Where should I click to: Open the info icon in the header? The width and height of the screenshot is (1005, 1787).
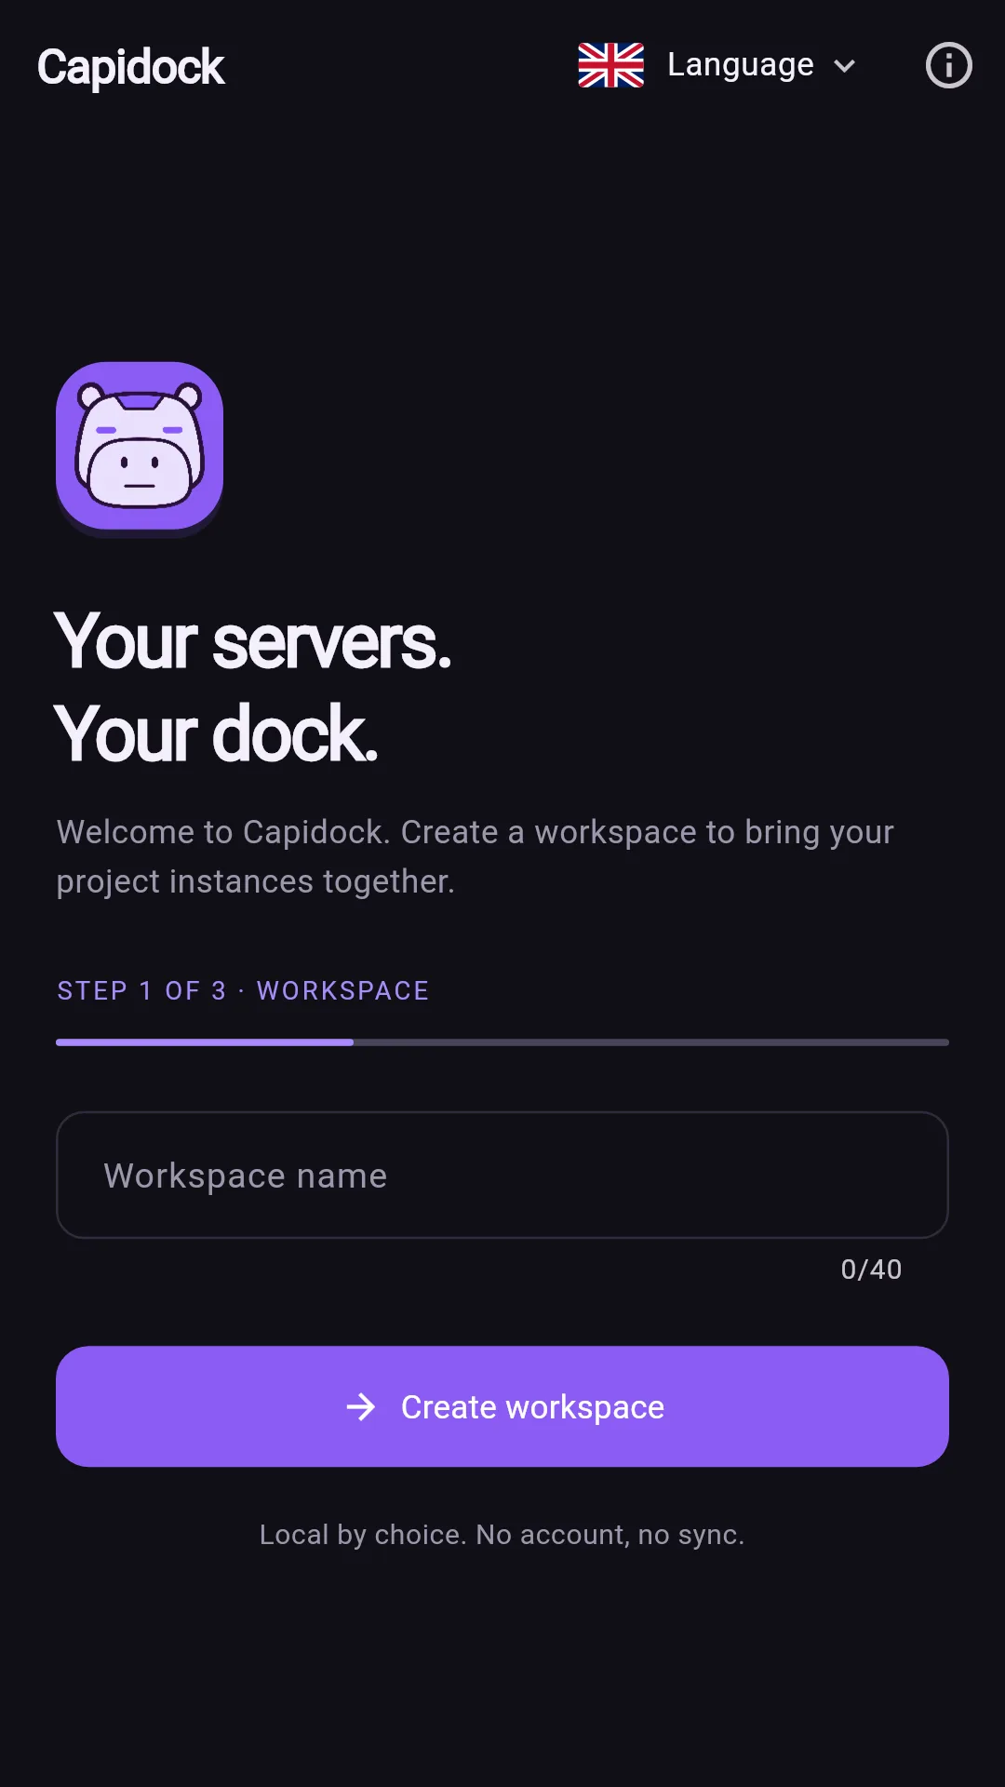click(x=948, y=65)
